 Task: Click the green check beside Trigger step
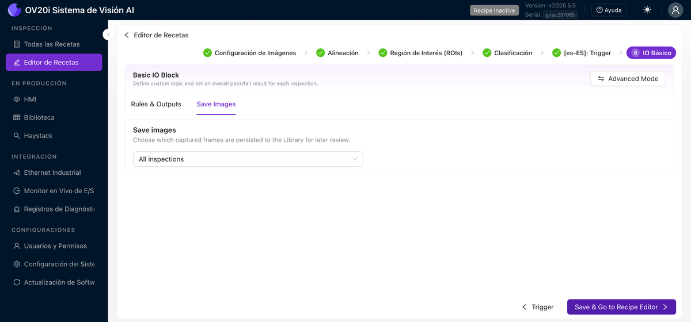point(557,53)
